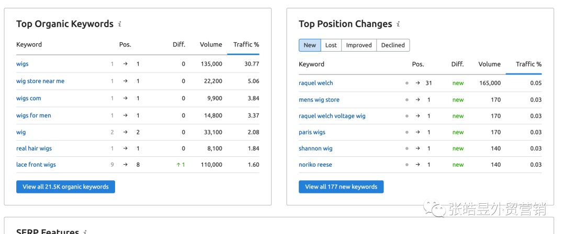565x234 pixels.
Task: Click info icon beside Top Organic Keywords
Action: [x=120, y=24]
